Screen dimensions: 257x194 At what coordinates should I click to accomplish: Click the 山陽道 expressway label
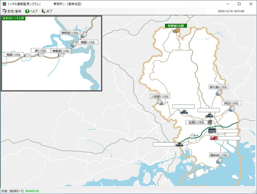pos(195,136)
